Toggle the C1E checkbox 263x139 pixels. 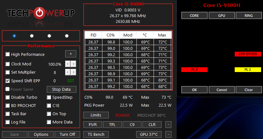[49, 105]
